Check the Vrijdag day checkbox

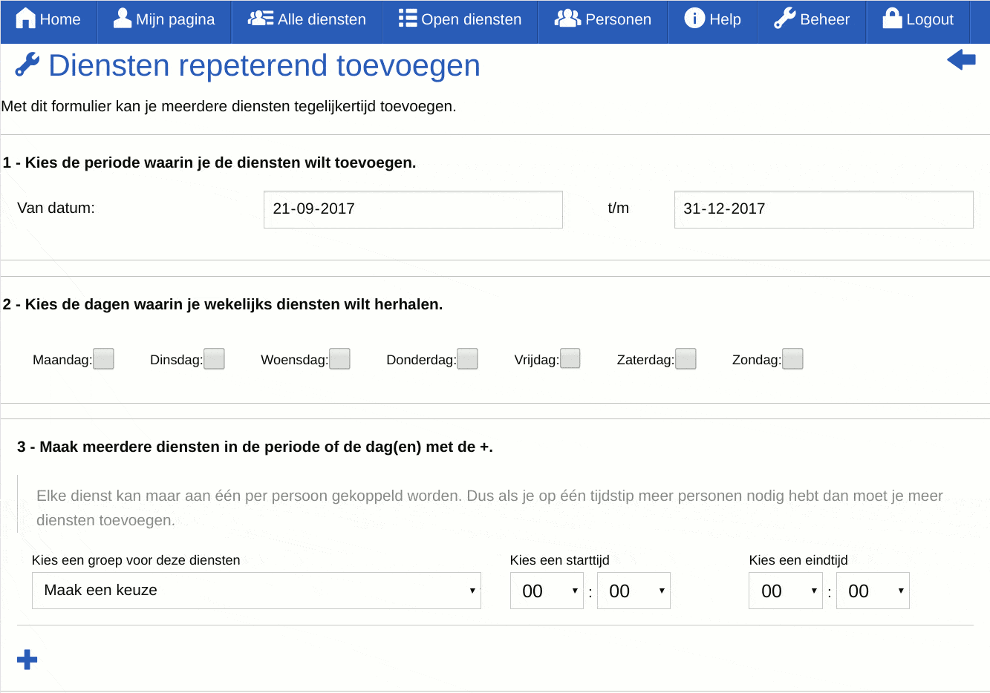pyautogui.click(x=570, y=358)
